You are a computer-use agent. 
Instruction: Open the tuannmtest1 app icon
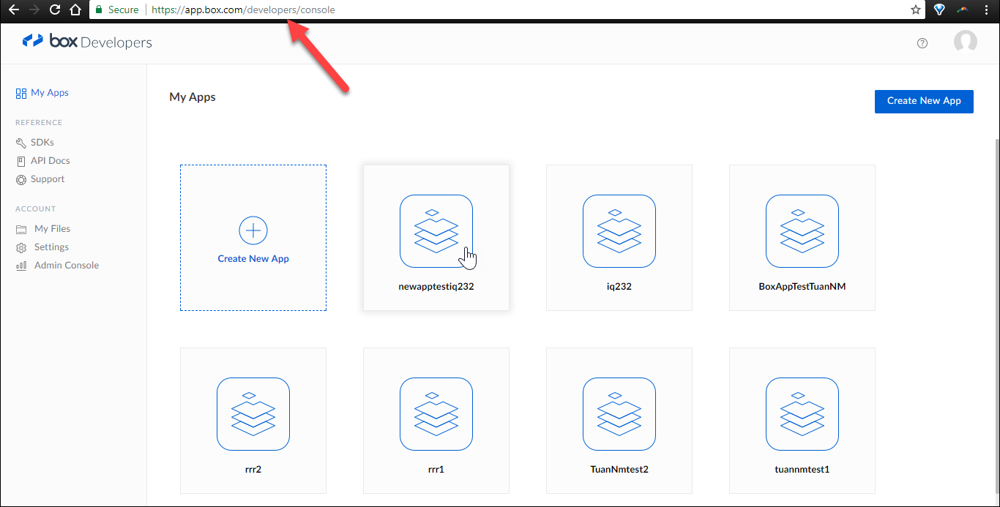point(802,414)
